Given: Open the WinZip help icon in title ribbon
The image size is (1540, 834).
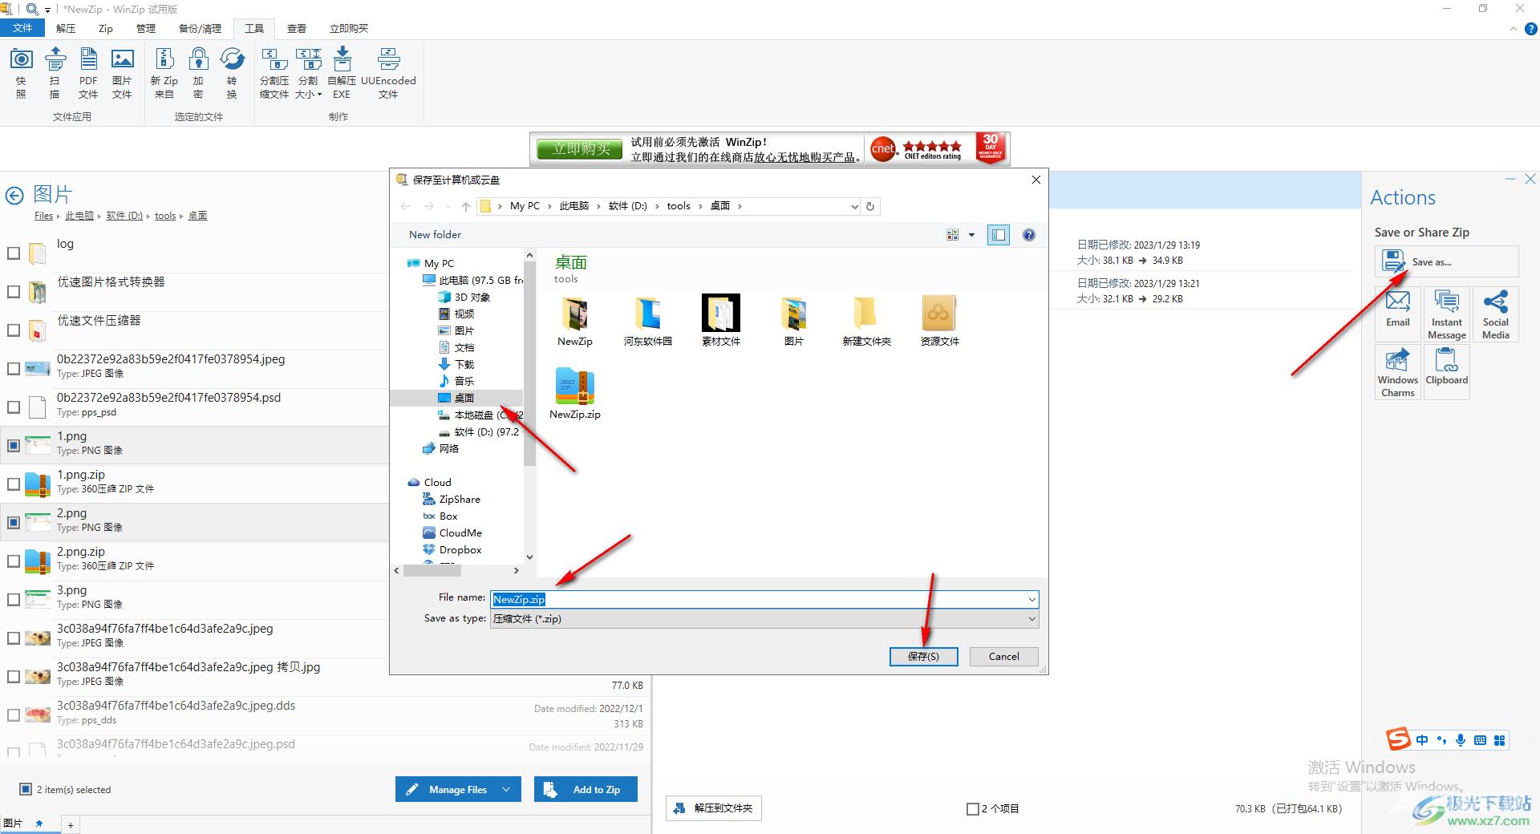Looking at the screenshot, I should point(1530,29).
